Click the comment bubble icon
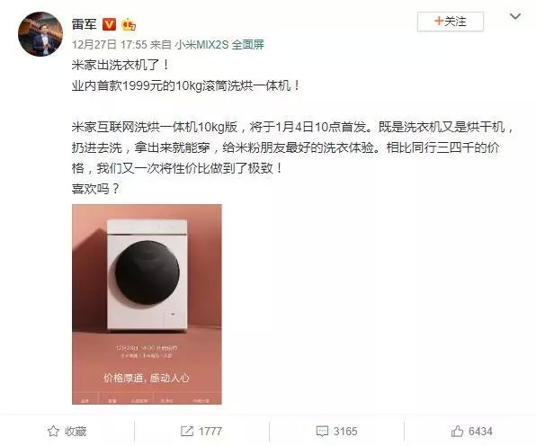536x446 pixels. (322, 432)
